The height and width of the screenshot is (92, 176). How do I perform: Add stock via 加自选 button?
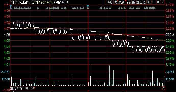click(x=141, y=2)
